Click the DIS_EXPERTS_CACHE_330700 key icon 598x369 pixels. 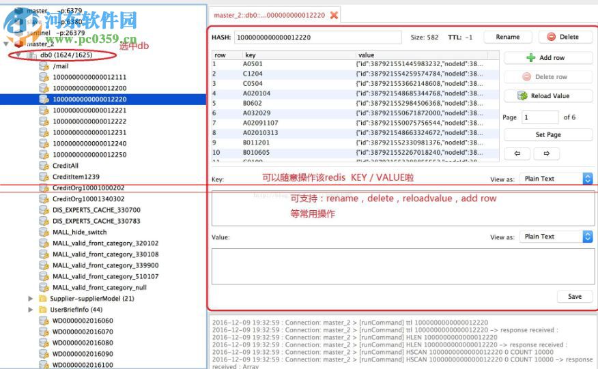click(44, 210)
